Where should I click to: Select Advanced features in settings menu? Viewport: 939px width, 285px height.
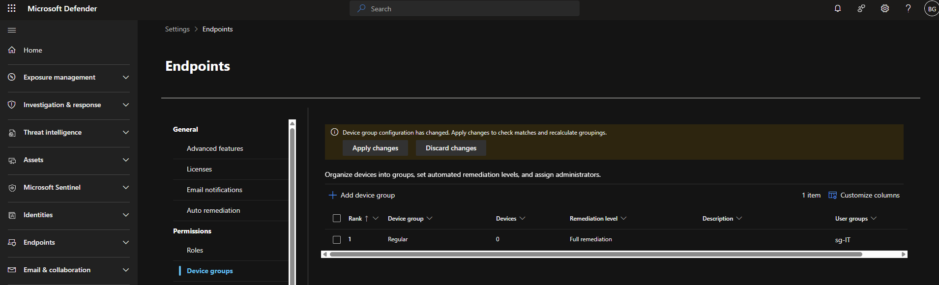[215, 148]
